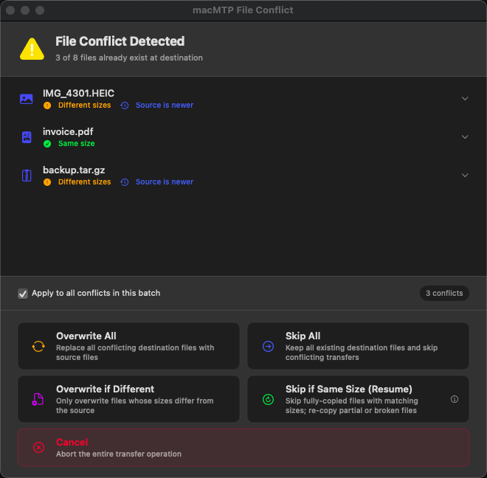Toggle Apply to all conflicts checkbox
487x478 pixels.
pos(23,294)
